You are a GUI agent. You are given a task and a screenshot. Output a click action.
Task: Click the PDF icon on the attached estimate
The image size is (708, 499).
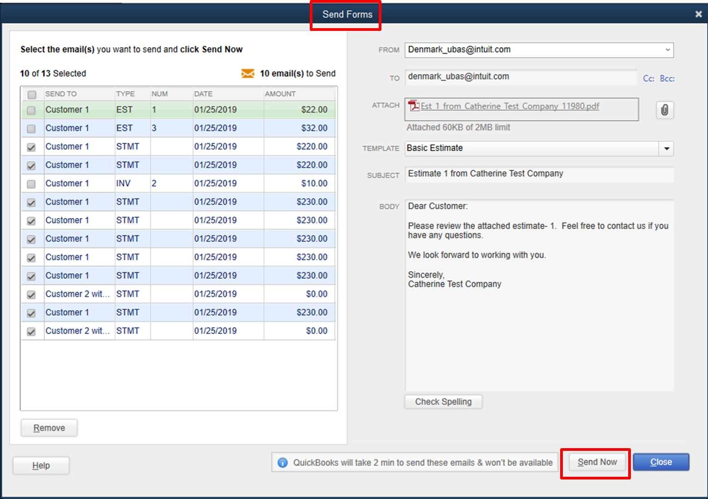[414, 106]
